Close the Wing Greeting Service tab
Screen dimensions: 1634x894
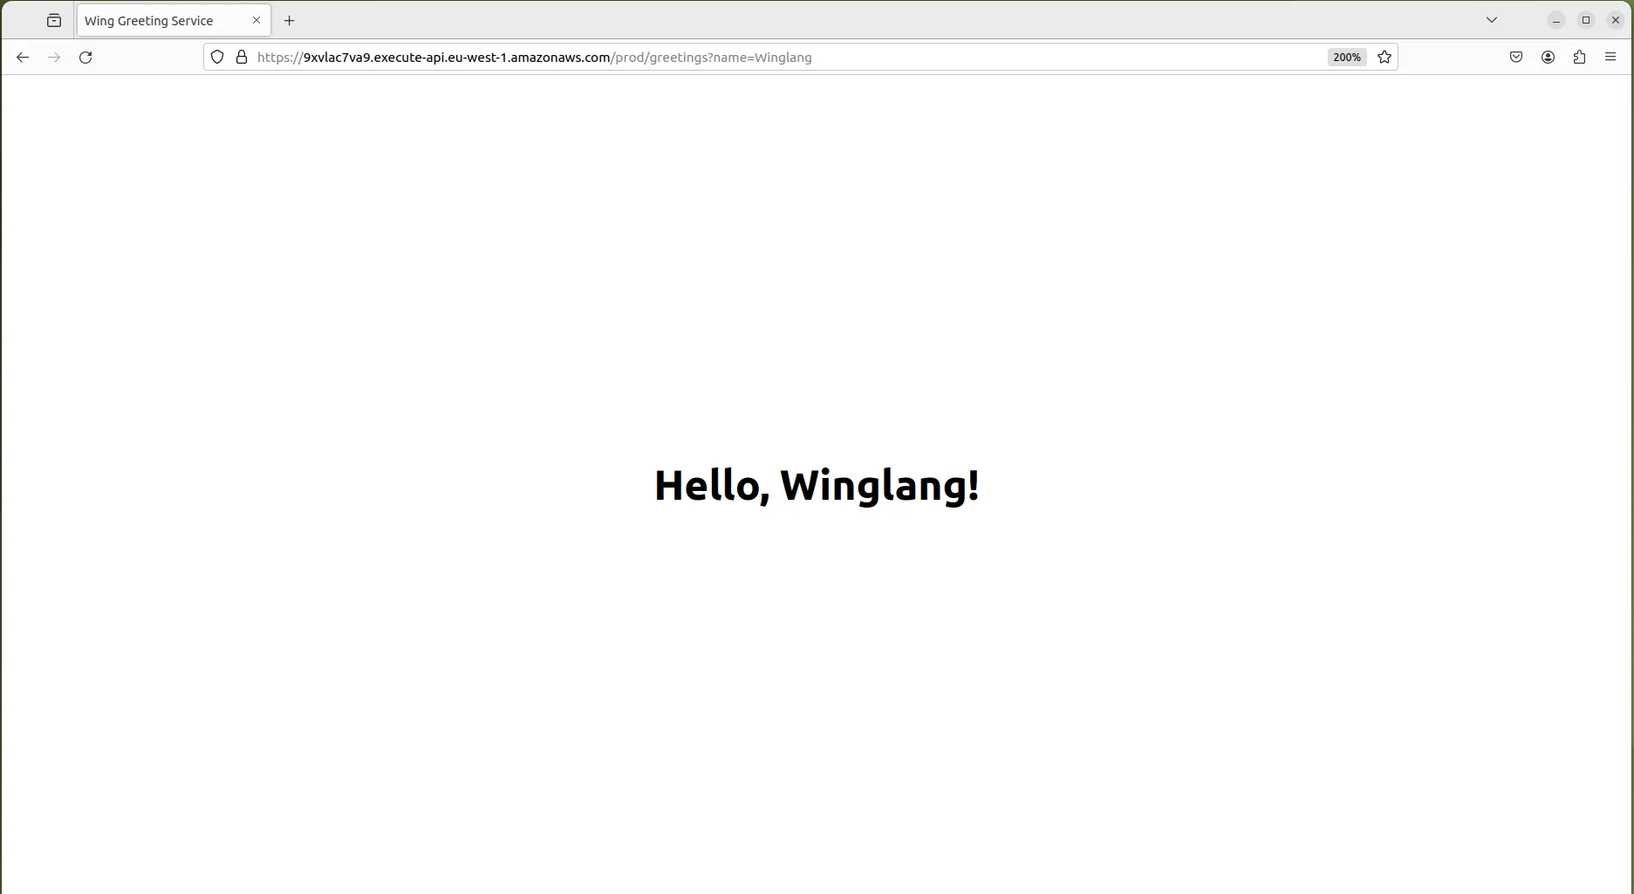click(x=256, y=20)
